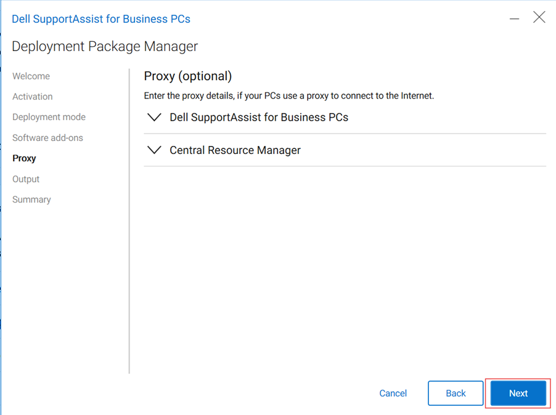This screenshot has height=415, width=556.
Task: Select the Activation step
Action: pyautogui.click(x=32, y=96)
